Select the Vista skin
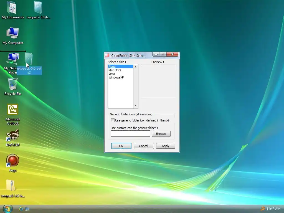 click(x=120, y=74)
